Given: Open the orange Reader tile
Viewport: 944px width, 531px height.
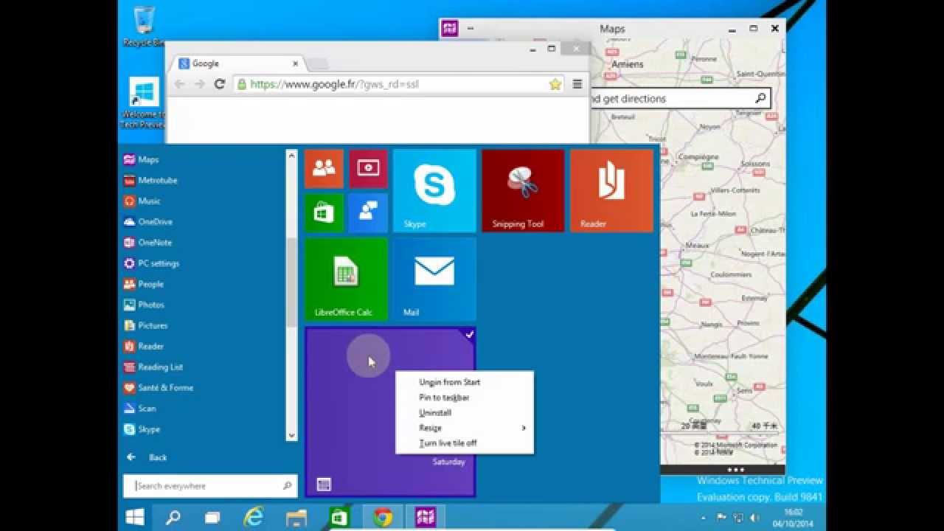Looking at the screenshot, I should click(611, 190).
